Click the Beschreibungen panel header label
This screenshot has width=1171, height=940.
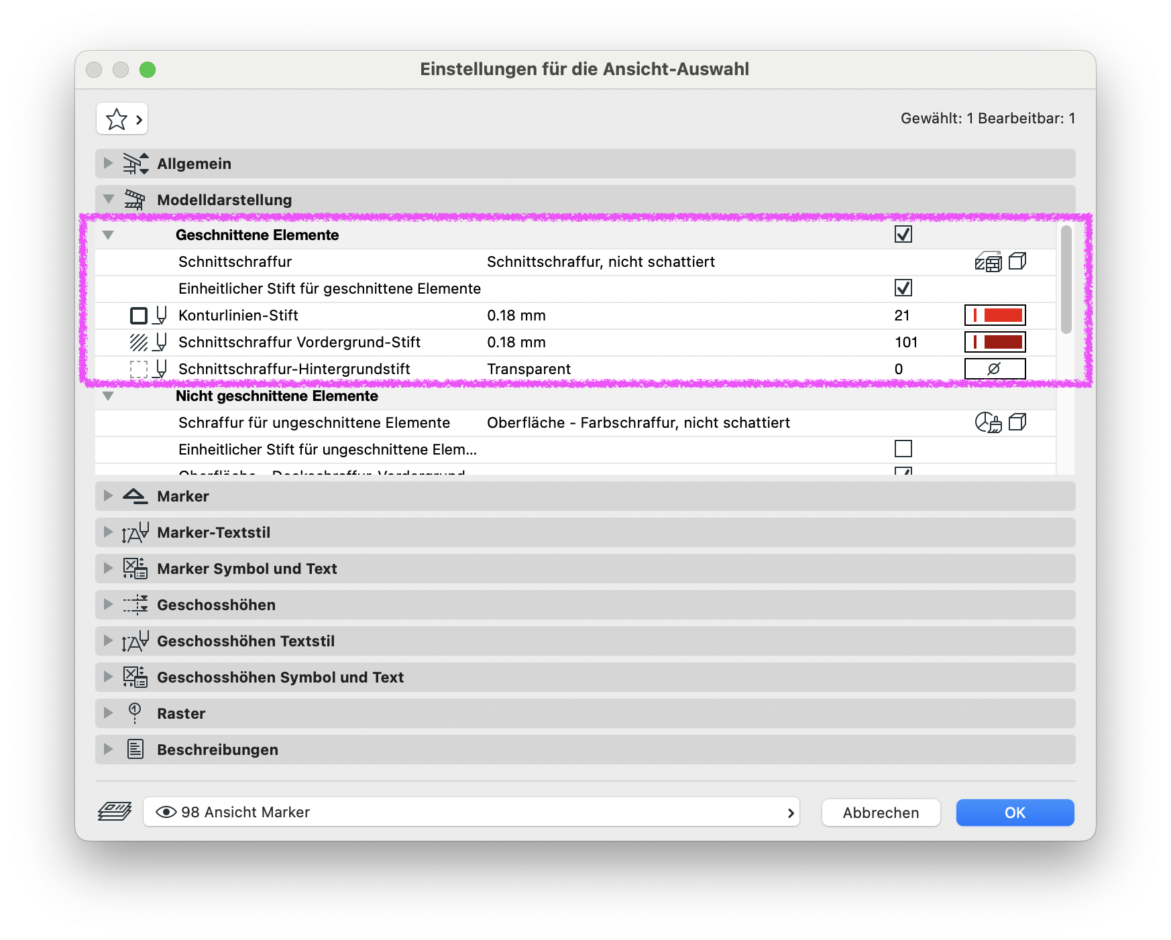217,750
